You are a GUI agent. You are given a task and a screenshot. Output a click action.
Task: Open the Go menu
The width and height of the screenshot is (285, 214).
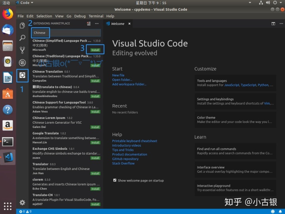69,16
